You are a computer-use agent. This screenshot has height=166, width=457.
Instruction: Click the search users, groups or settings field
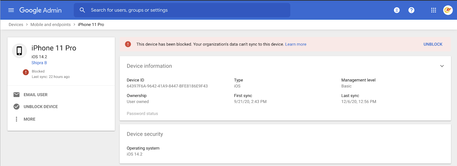(x=186, y=10)
